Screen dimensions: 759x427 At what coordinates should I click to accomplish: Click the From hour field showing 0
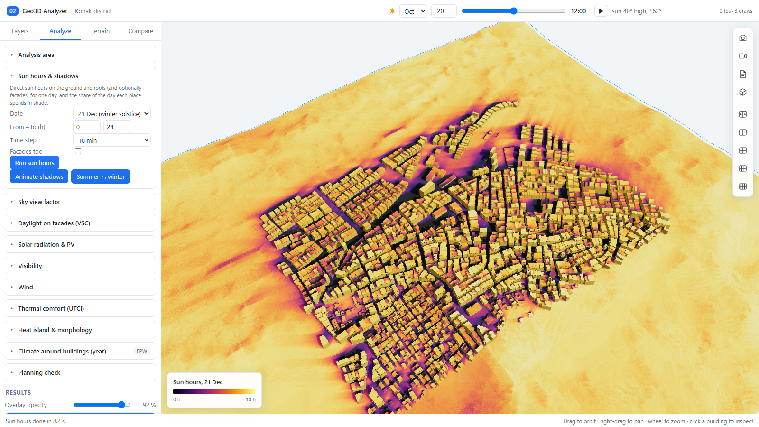point(87,127)
